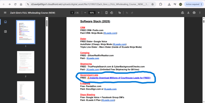
Task: Open the third page thumbnail
Action: pos(26,92)
